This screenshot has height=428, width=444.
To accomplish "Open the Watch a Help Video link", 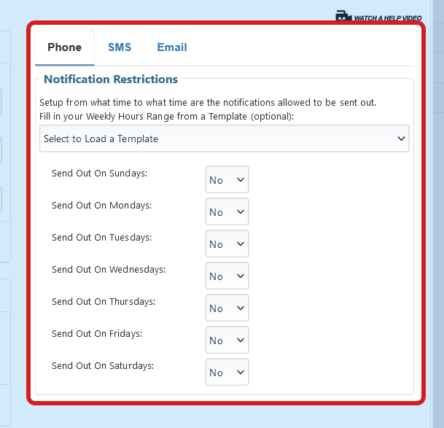I will [387, 17].
